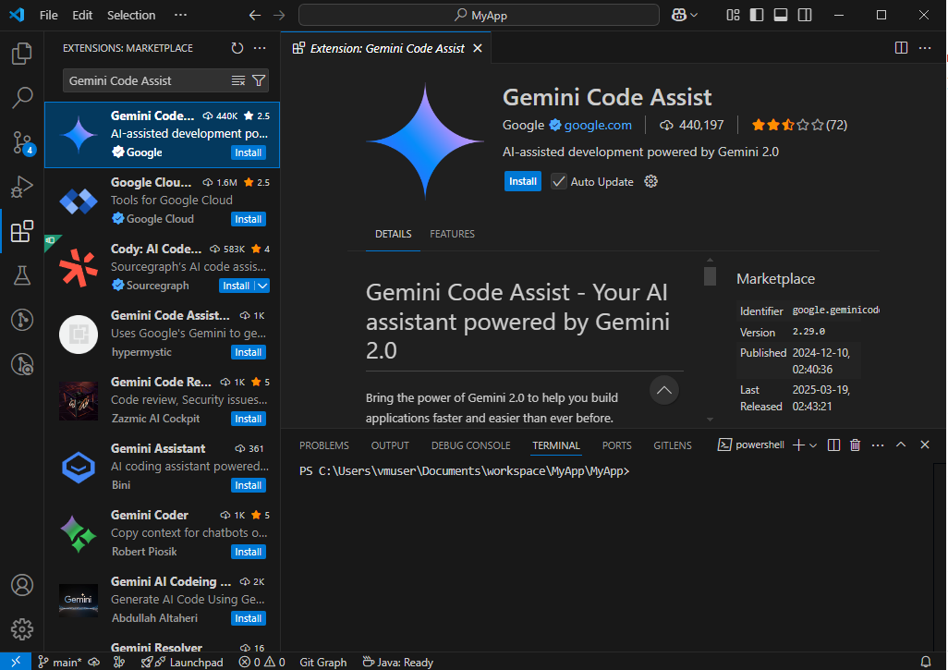Install Google Cloud Code from list

click(x=249, y=219)
